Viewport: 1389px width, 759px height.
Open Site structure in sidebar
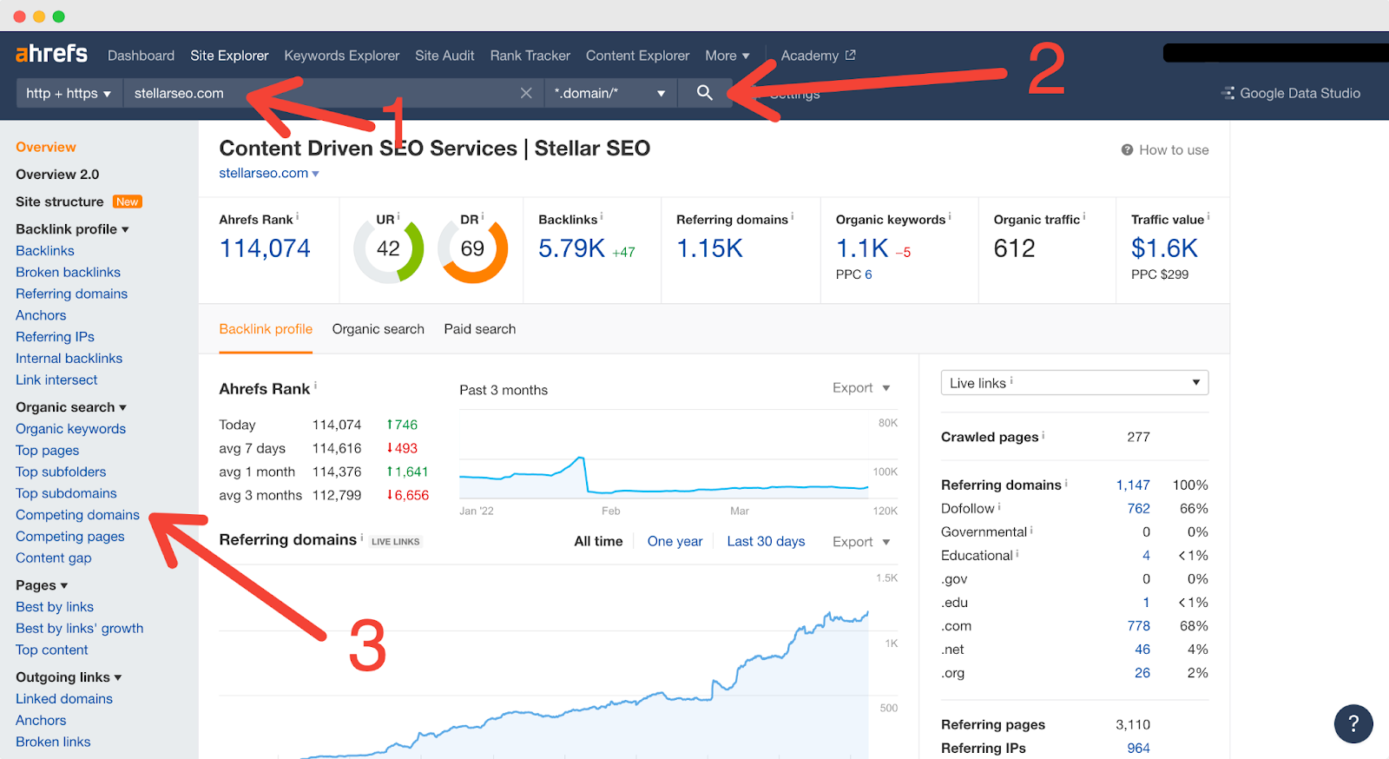(x=60, y=201)
